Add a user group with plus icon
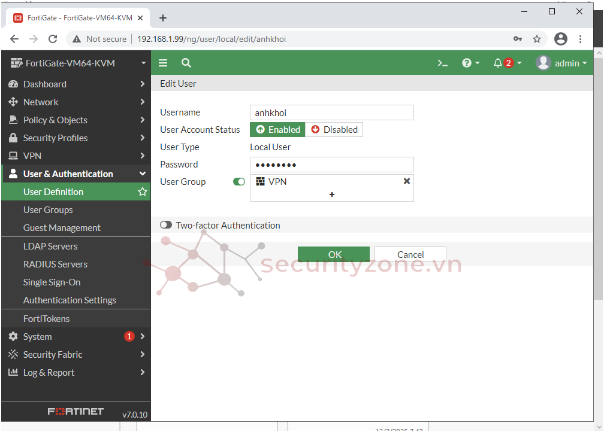604x432 pixels. (332, 194)
